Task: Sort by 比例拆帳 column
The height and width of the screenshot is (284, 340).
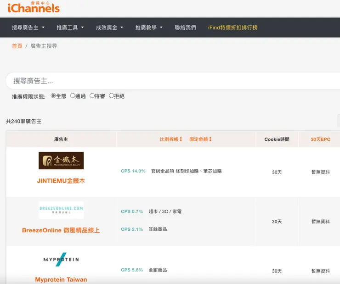Action: [171, 139]
